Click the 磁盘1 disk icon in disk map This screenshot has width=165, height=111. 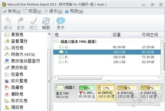tap(60, 88)
